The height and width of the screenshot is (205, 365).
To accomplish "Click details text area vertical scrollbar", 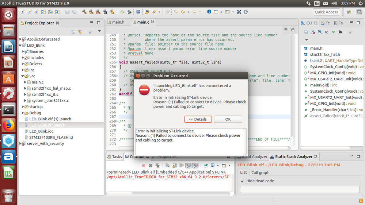I will coord(245,141).
